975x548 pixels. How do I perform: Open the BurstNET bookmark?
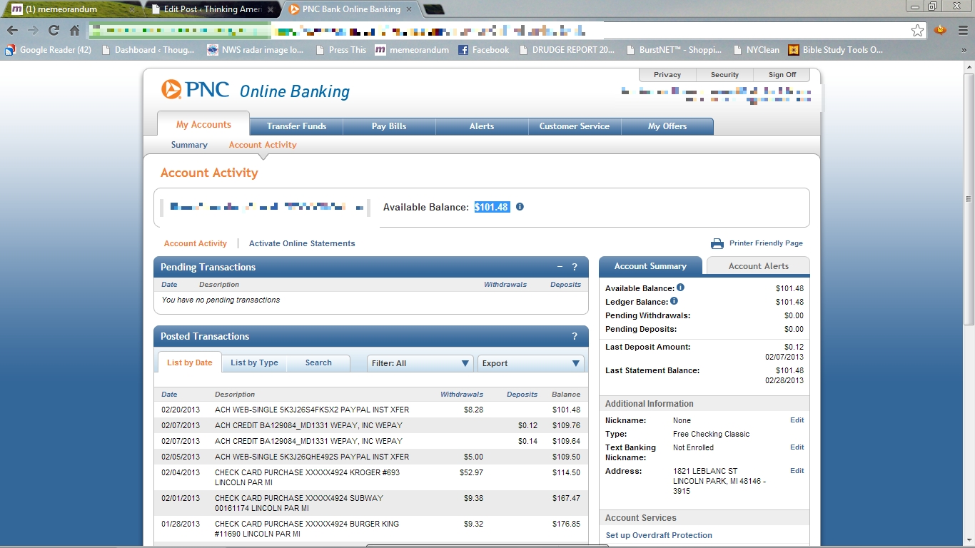(674, 50)
